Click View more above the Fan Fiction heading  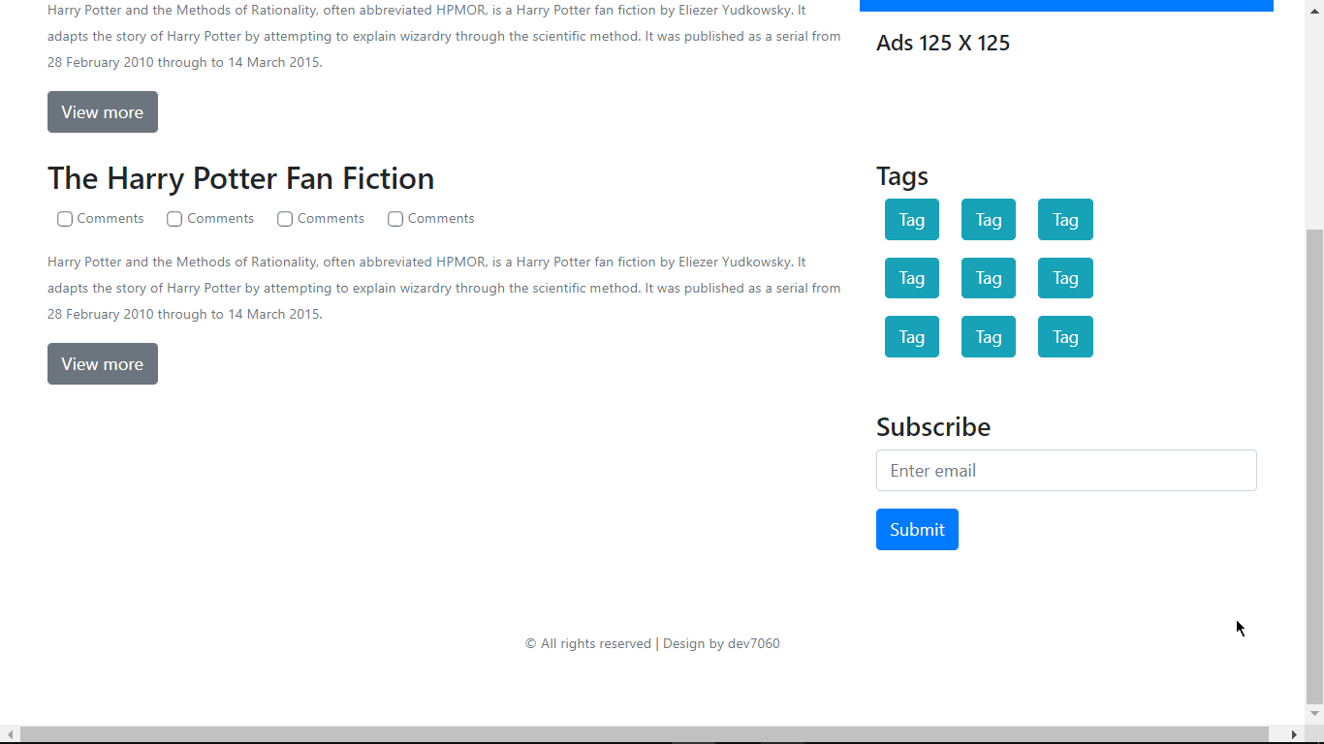[103, 112]
